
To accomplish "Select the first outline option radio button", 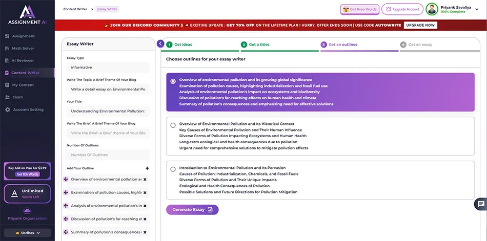I will tap(173, 81).
